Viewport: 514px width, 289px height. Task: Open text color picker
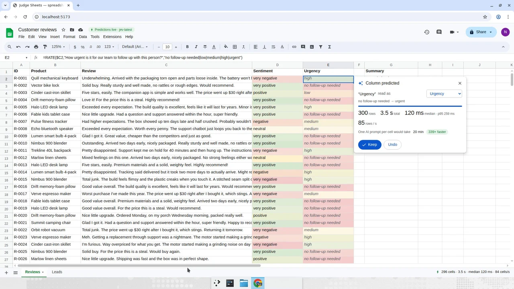pos(214,47)
